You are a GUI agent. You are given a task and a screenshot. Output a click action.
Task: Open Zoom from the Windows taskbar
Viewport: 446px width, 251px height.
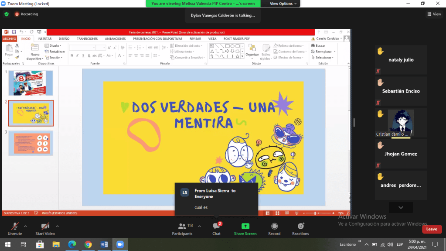click(120, 244)
